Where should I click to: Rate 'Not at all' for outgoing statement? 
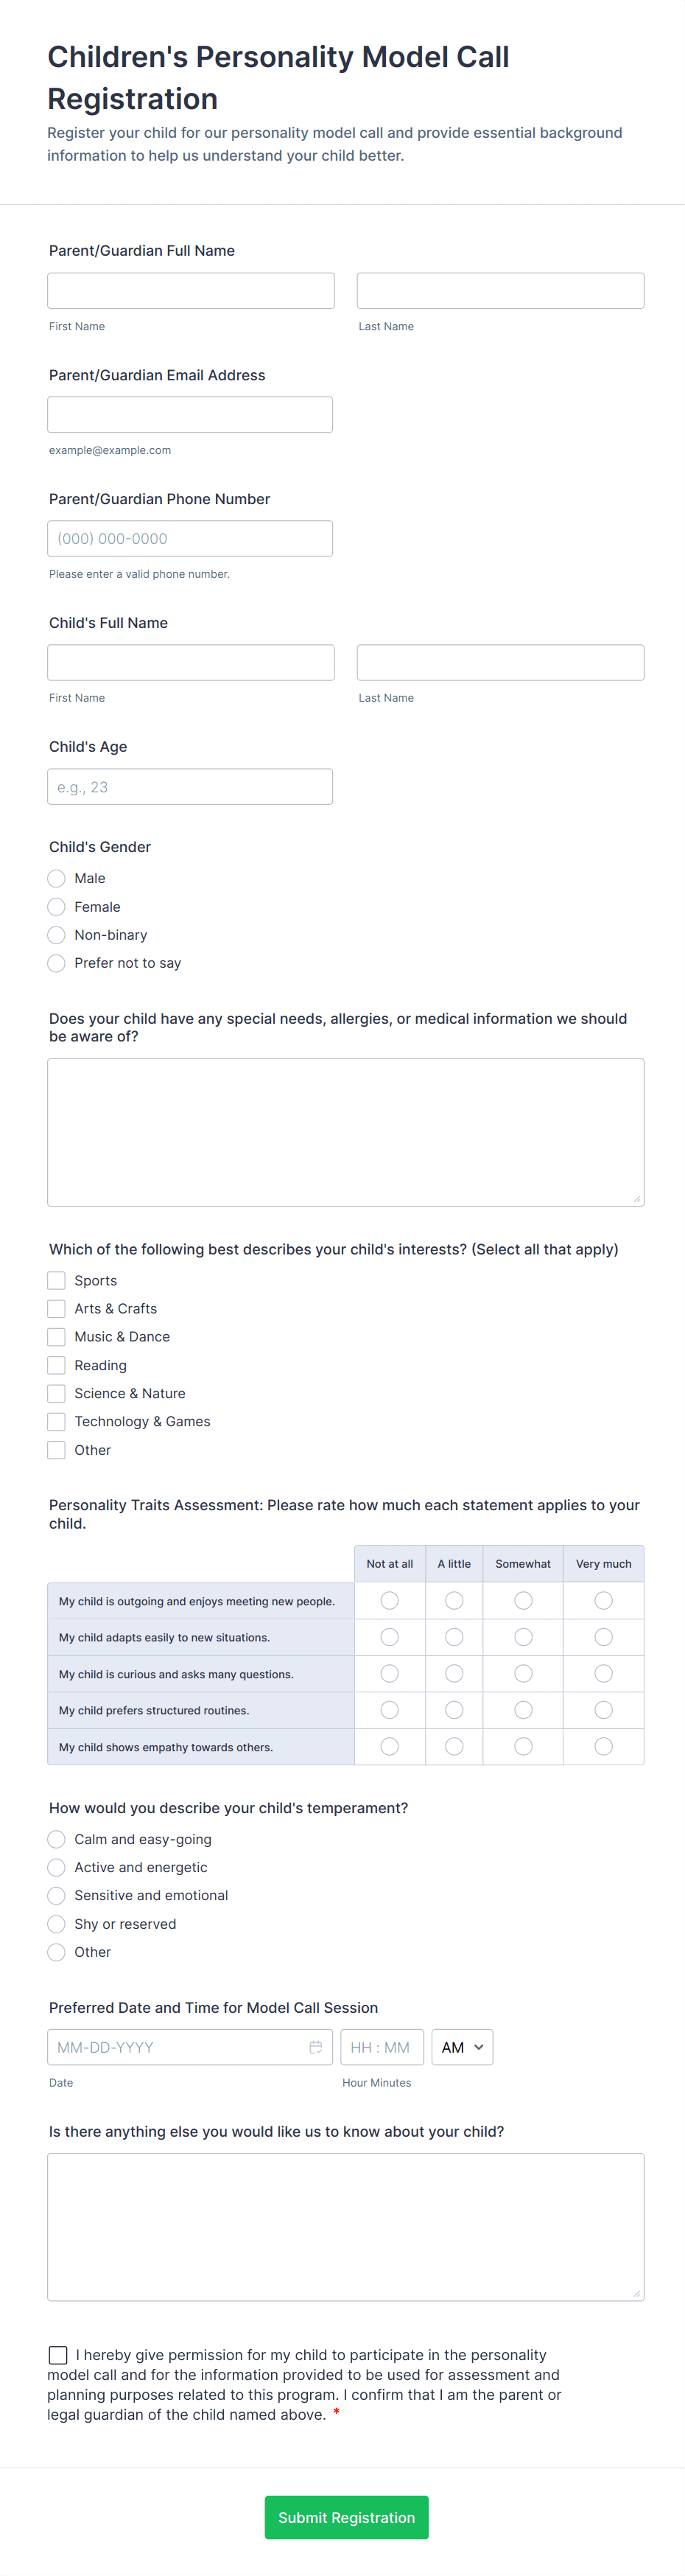(389, 1600)
